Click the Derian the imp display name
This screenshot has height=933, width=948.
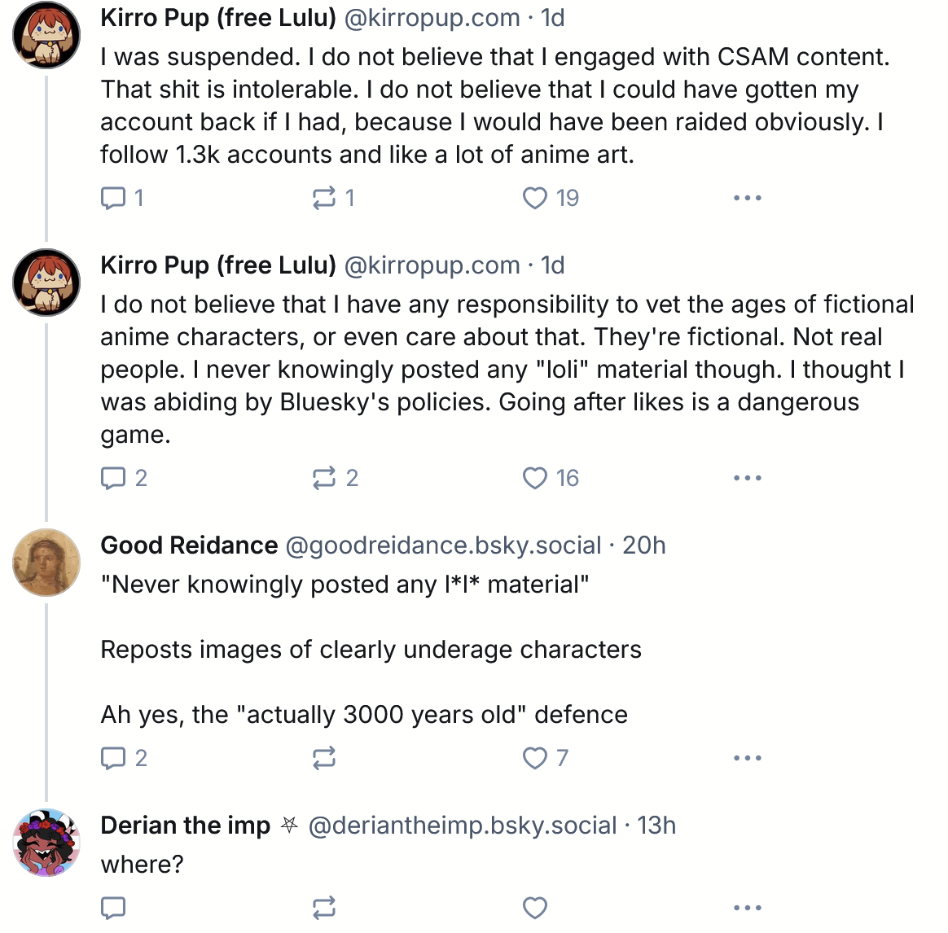click(185, 825)
